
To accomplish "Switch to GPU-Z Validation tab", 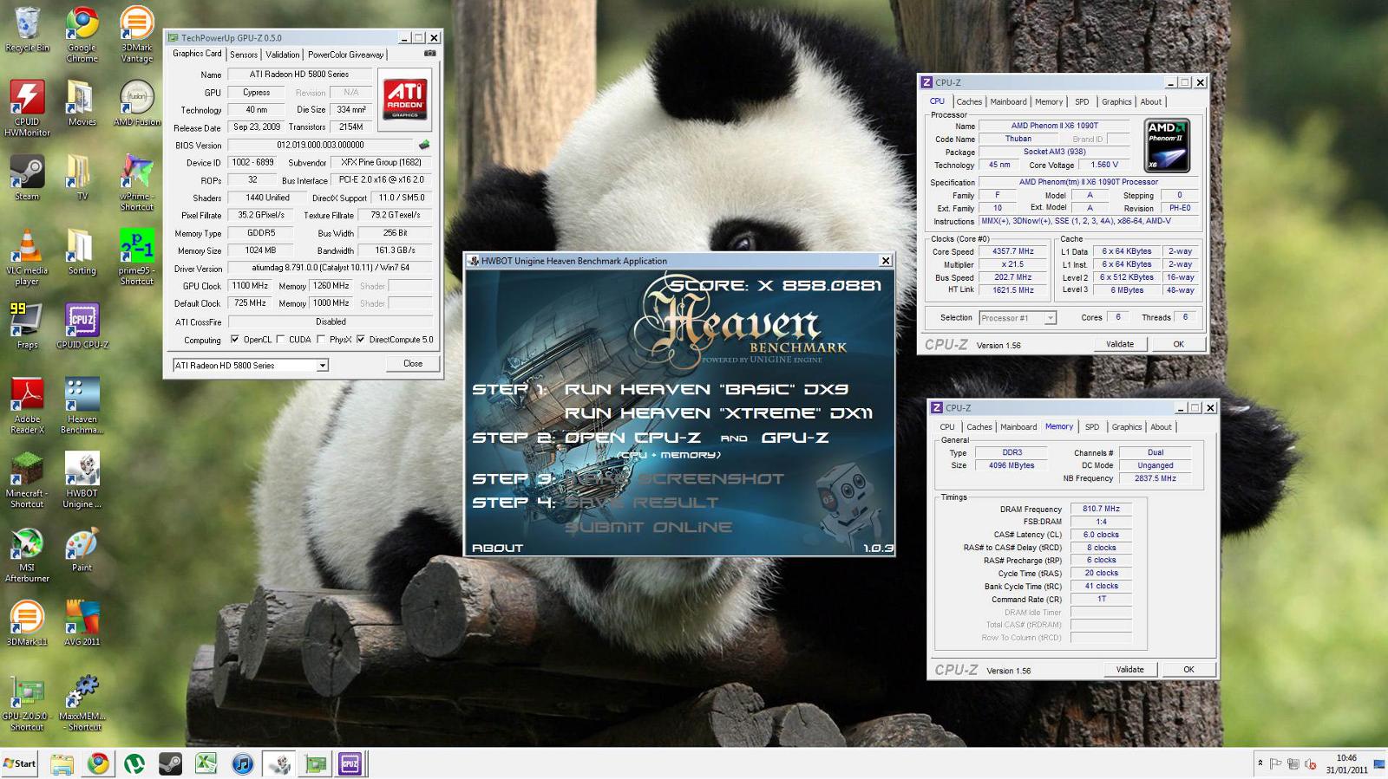I will tap(282, 55).
